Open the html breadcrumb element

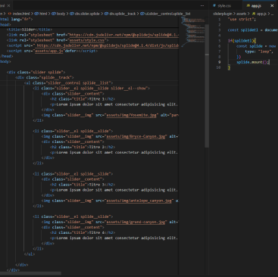[x=41, y=14]
